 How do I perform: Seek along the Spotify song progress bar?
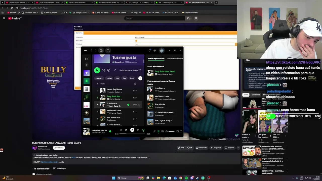pos(132,134)
